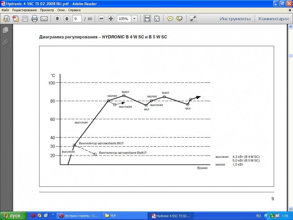
Task: Click the page number input field
Action: coord(77,19)
